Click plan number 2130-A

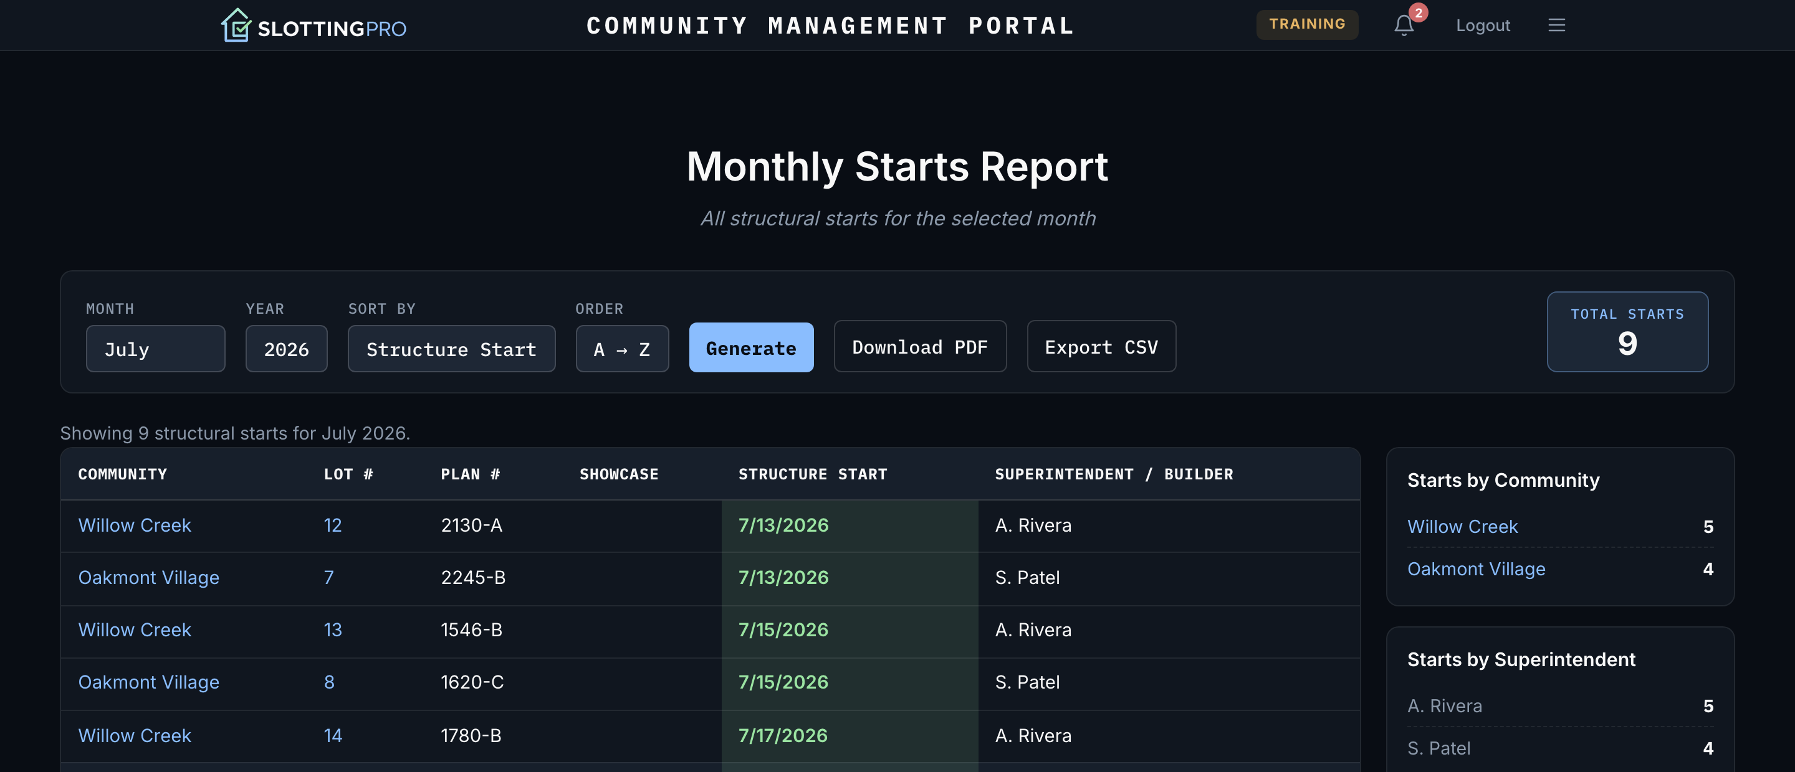[x=471, y=525]
